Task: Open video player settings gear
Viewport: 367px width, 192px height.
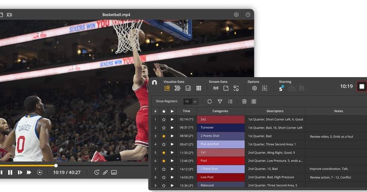Action: 236,15
